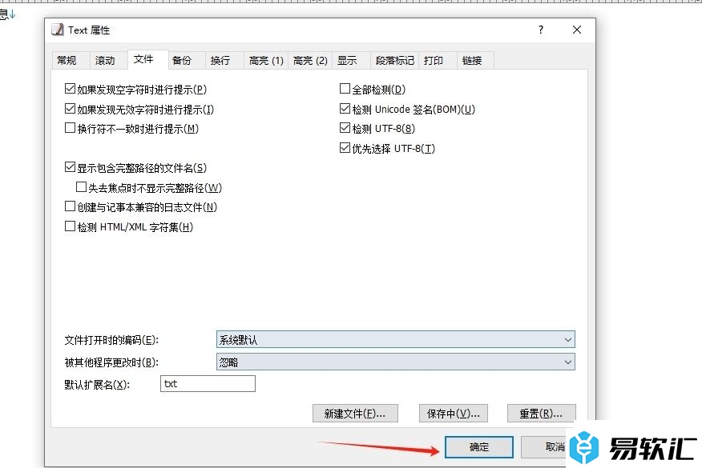This screenshot has height=468, width=702.
Task: Switch to the 高亮 (1) tab
Action: 266,60
